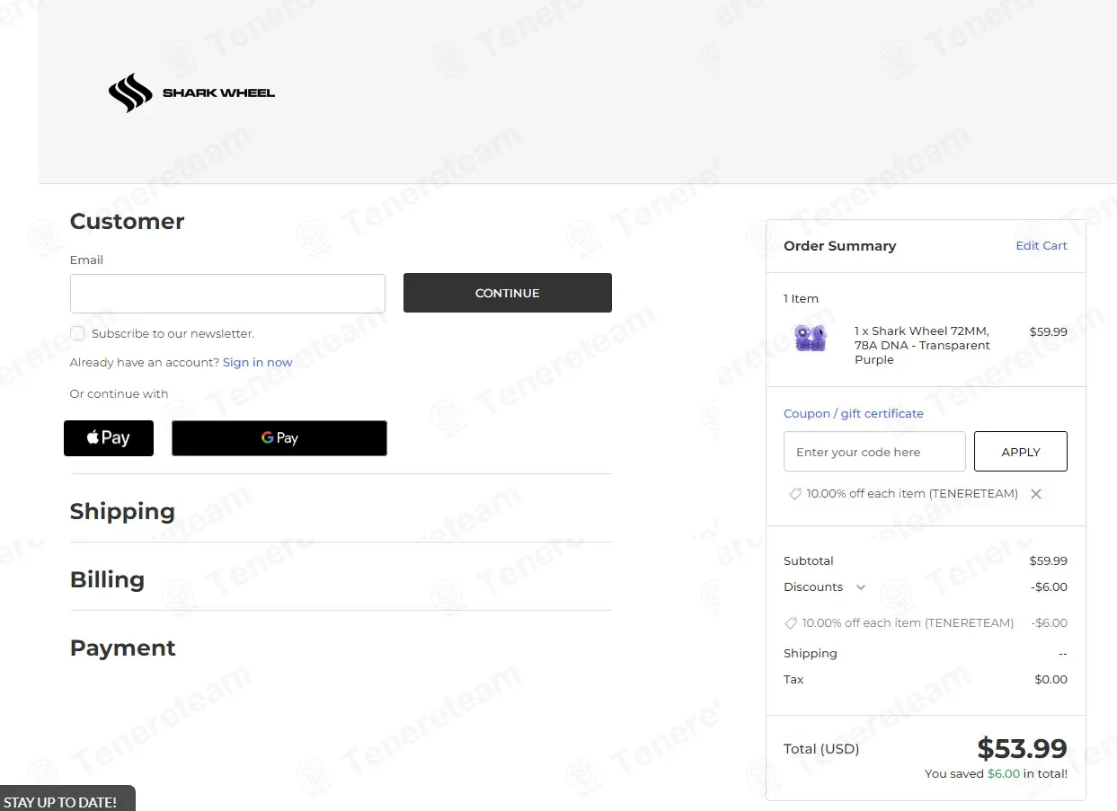Click the Total (USD) label
This screenshot has height=811, width=1117.
[x=821, y=749]
